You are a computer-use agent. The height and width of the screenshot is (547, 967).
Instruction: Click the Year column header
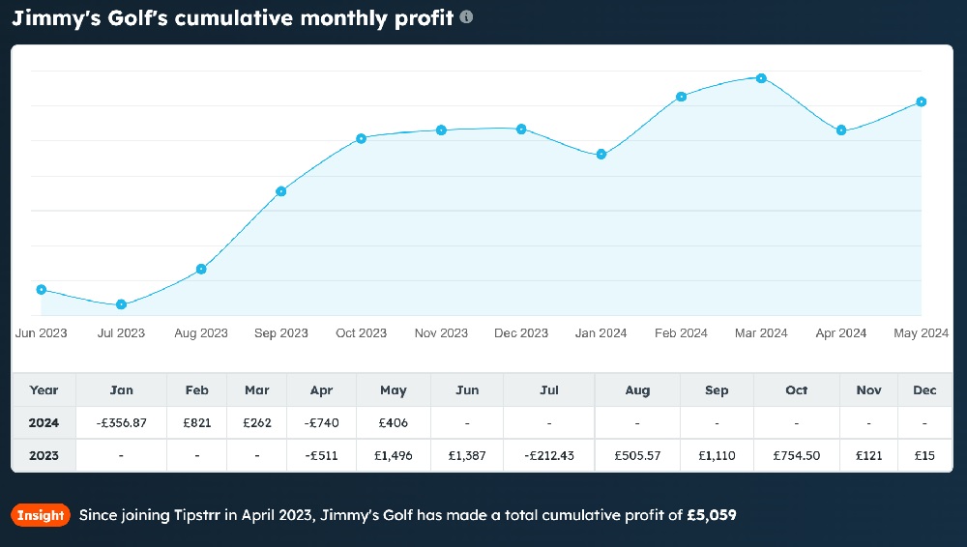point(44,390)
